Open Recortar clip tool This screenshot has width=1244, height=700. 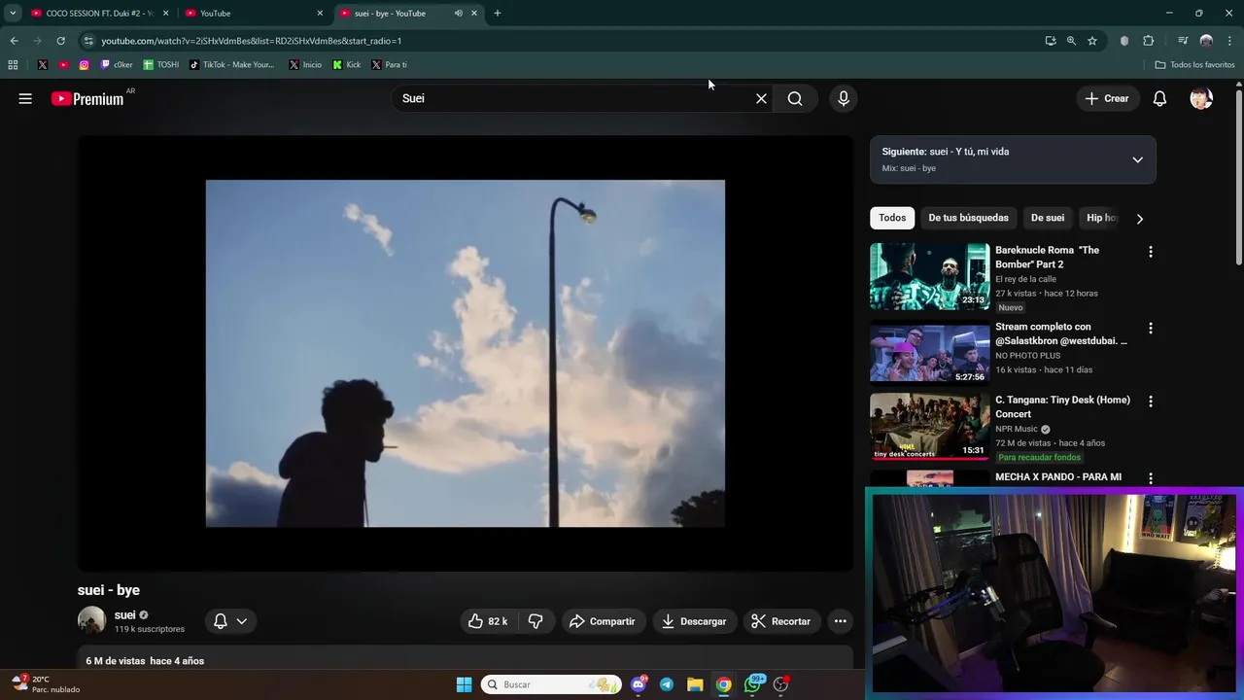coord(781,621)
